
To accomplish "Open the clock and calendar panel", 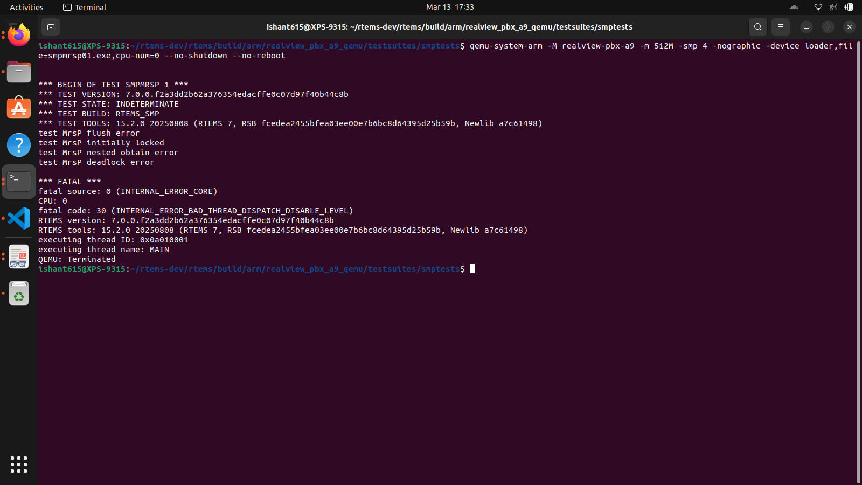I will coord(450,8).
